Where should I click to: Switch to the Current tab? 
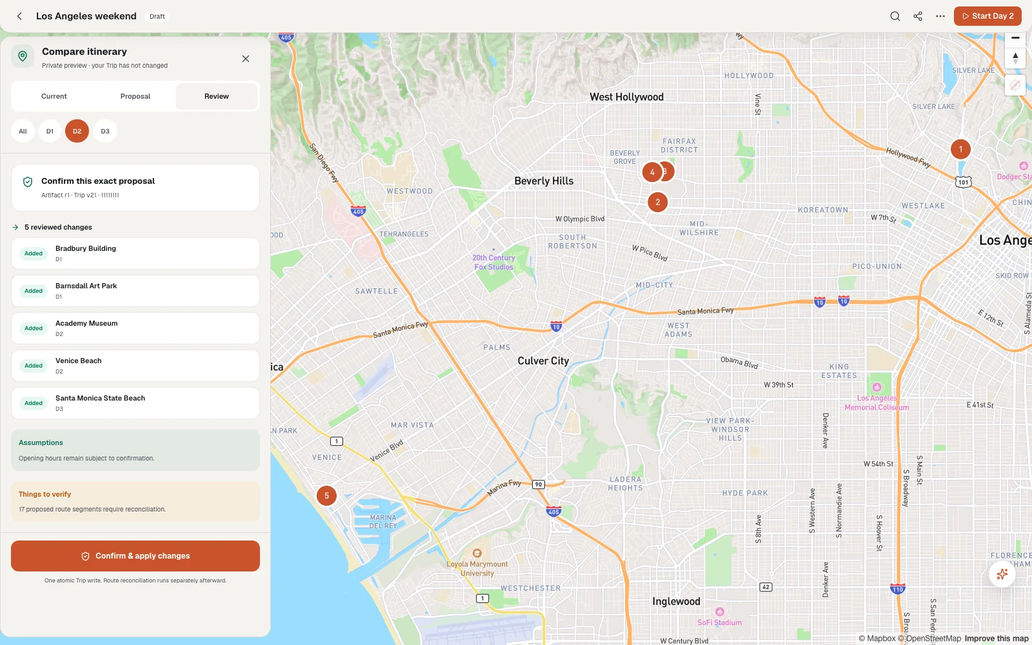tap(54, 96)
